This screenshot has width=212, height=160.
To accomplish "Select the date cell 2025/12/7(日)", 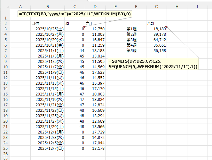I will tap(48, 148).
